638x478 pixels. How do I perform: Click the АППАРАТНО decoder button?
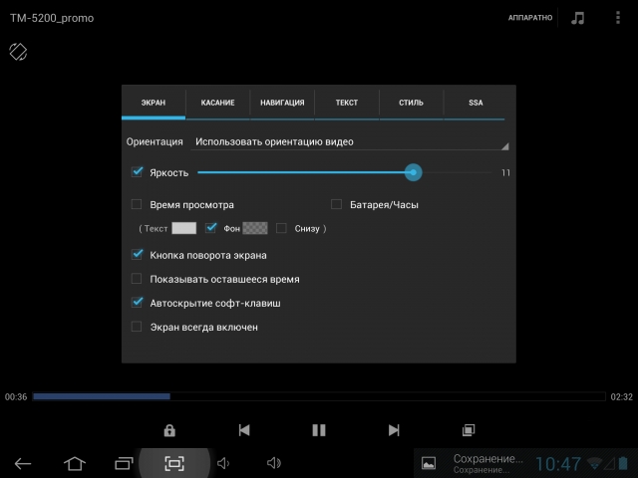[x=529, y=18]
